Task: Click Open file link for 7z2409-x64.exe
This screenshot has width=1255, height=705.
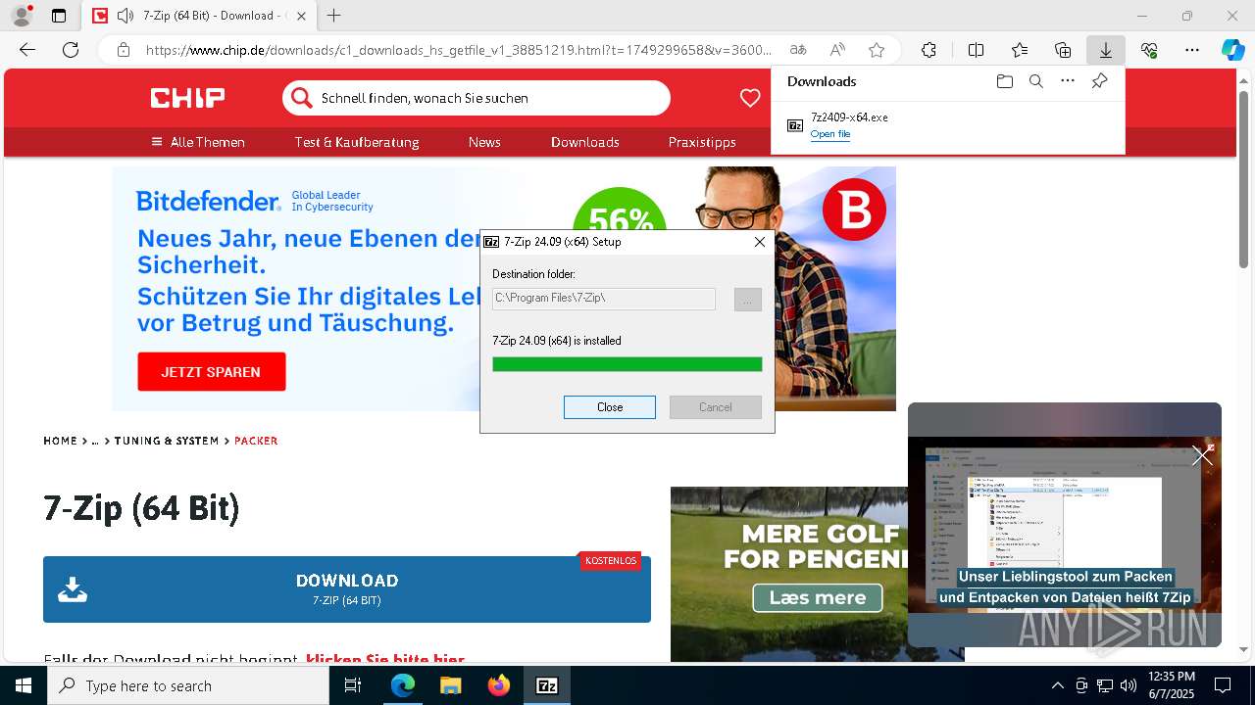Action: click(830, 134)
